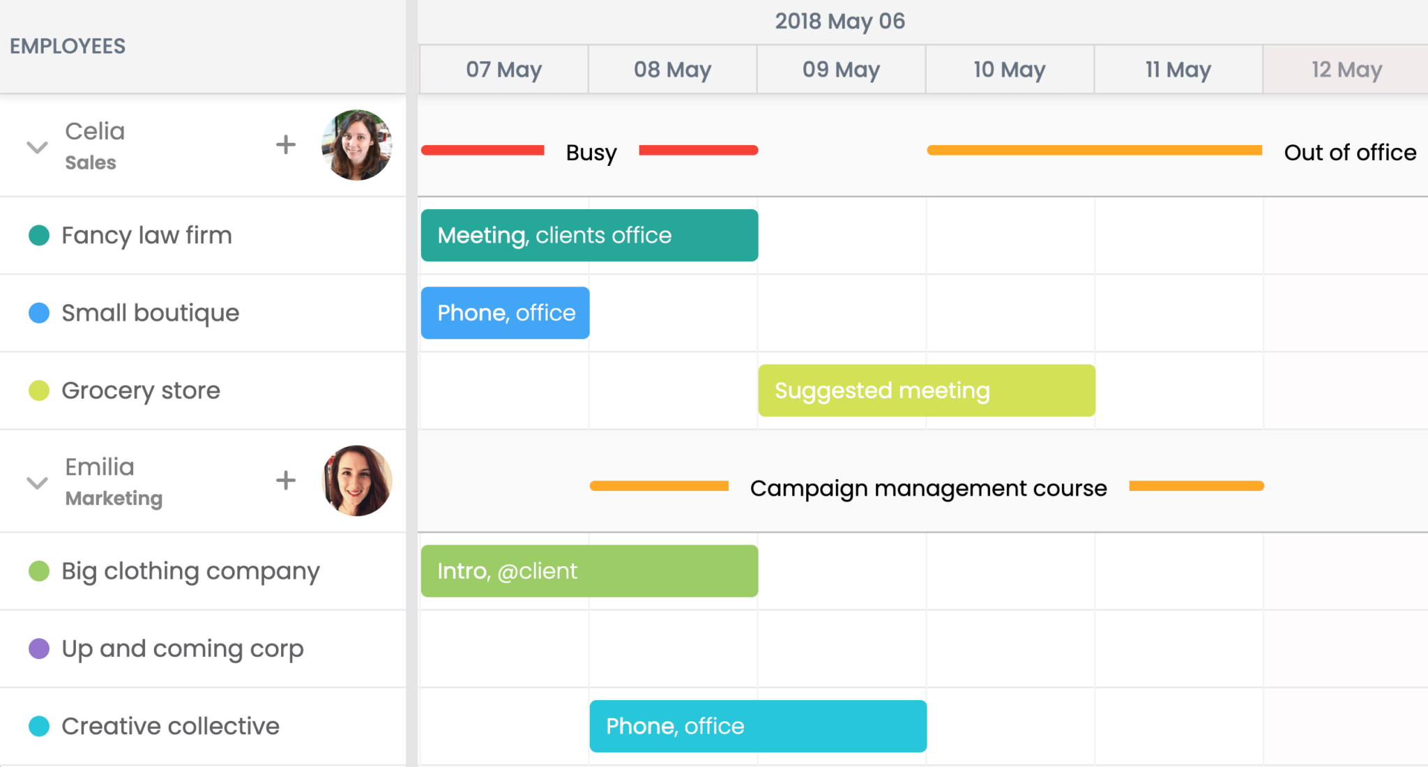The width and height of the screenshot is (1428, 767).
Task: Open Celia's profile photo
Action: pos(356,145)
